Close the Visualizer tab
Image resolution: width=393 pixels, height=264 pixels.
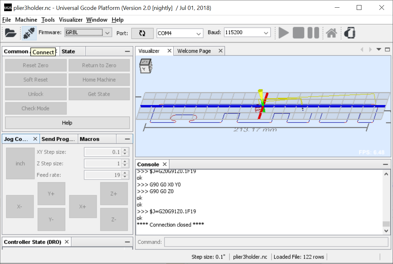pos(169,51)
